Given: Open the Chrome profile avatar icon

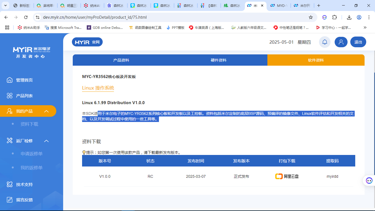Looking at the screenshot, I should [359, 17].
